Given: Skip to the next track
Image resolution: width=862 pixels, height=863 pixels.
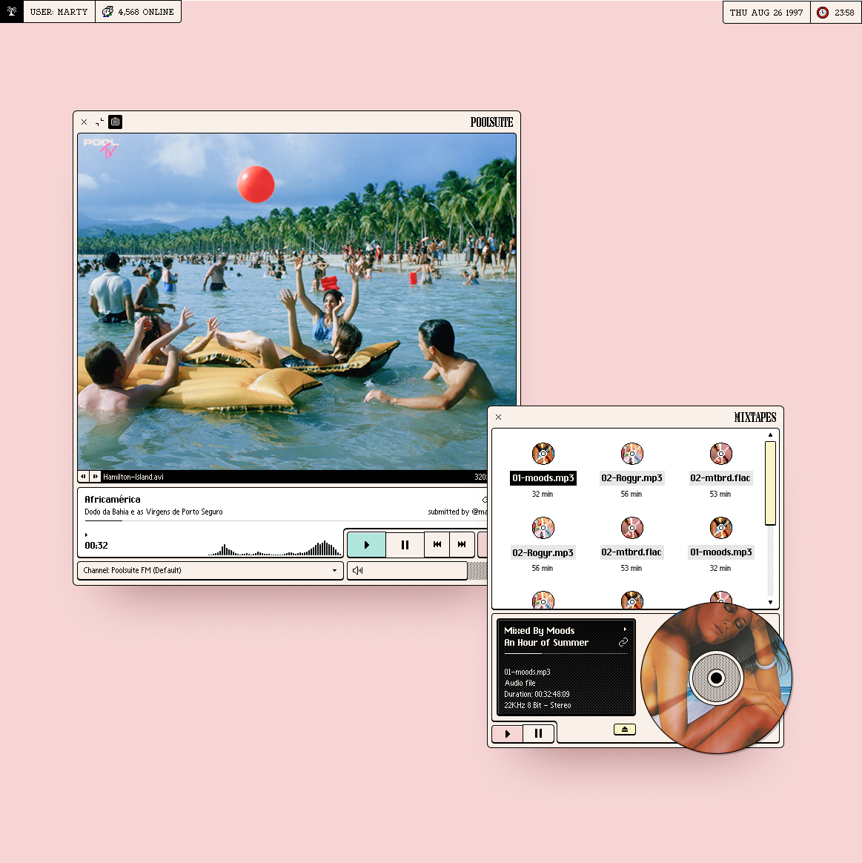Looking at the screenshot, I should point(462,545).
